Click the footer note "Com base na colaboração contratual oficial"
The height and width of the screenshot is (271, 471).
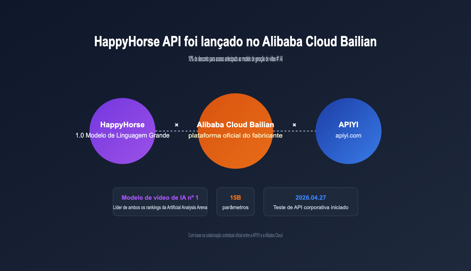pos(235,235)
